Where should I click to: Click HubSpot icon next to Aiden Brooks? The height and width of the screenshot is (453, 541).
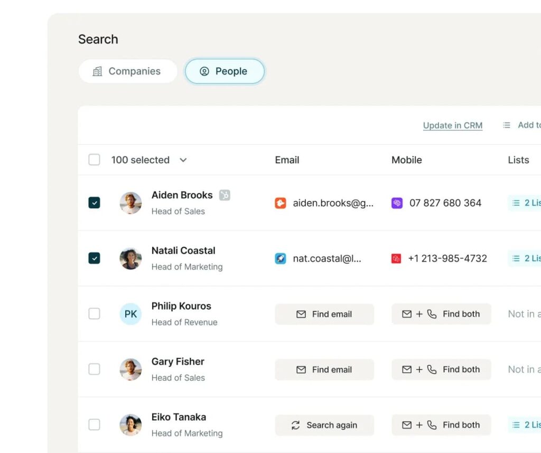click(x=225, y=195)
